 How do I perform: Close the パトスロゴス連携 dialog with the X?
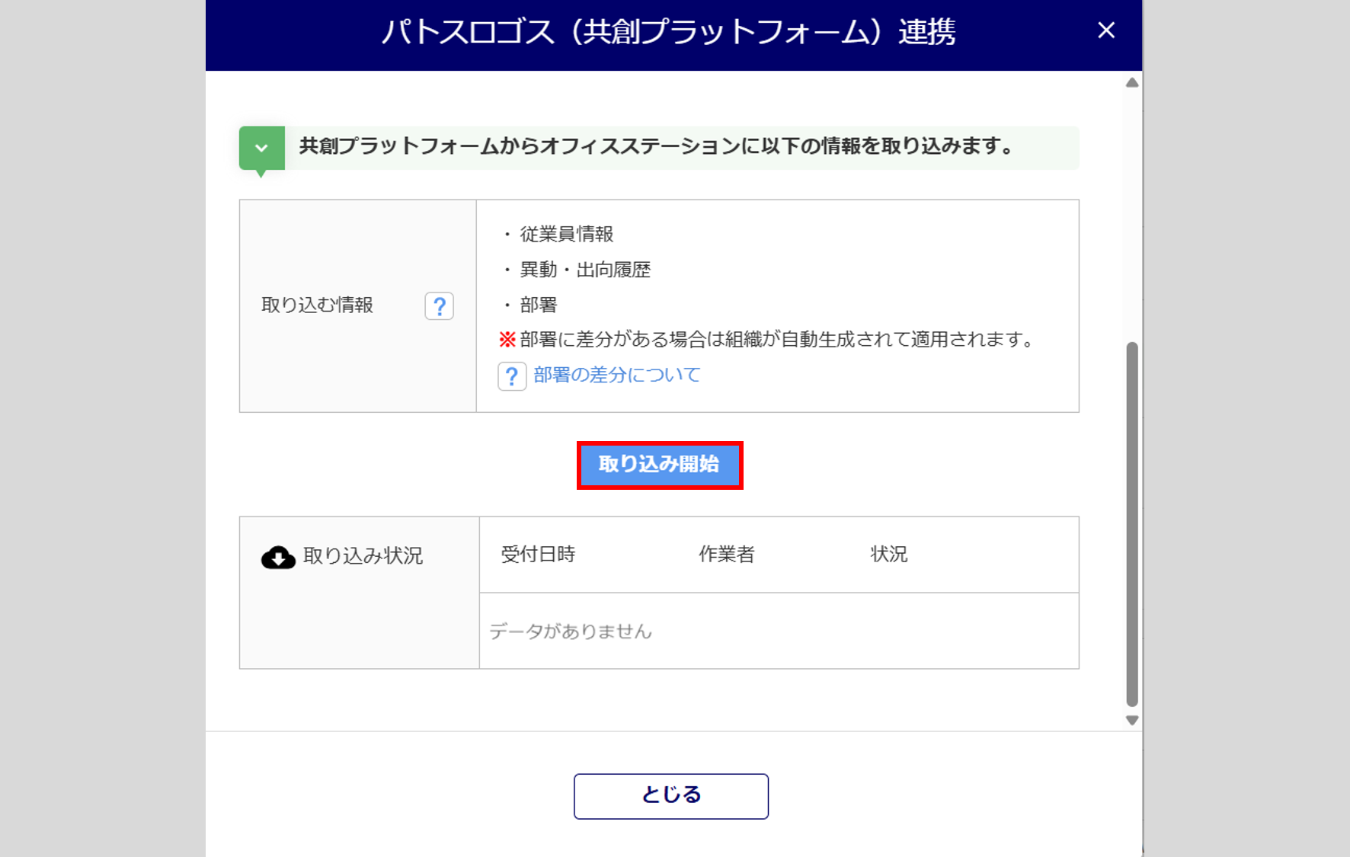[1105, 30]
